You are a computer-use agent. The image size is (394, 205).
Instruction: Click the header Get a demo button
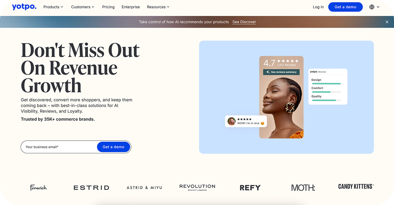click(x=345, y=7)
